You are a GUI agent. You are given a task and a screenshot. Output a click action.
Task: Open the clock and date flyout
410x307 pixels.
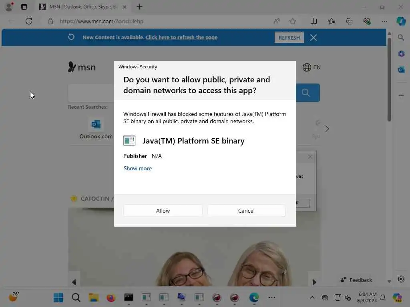point(367,297)
